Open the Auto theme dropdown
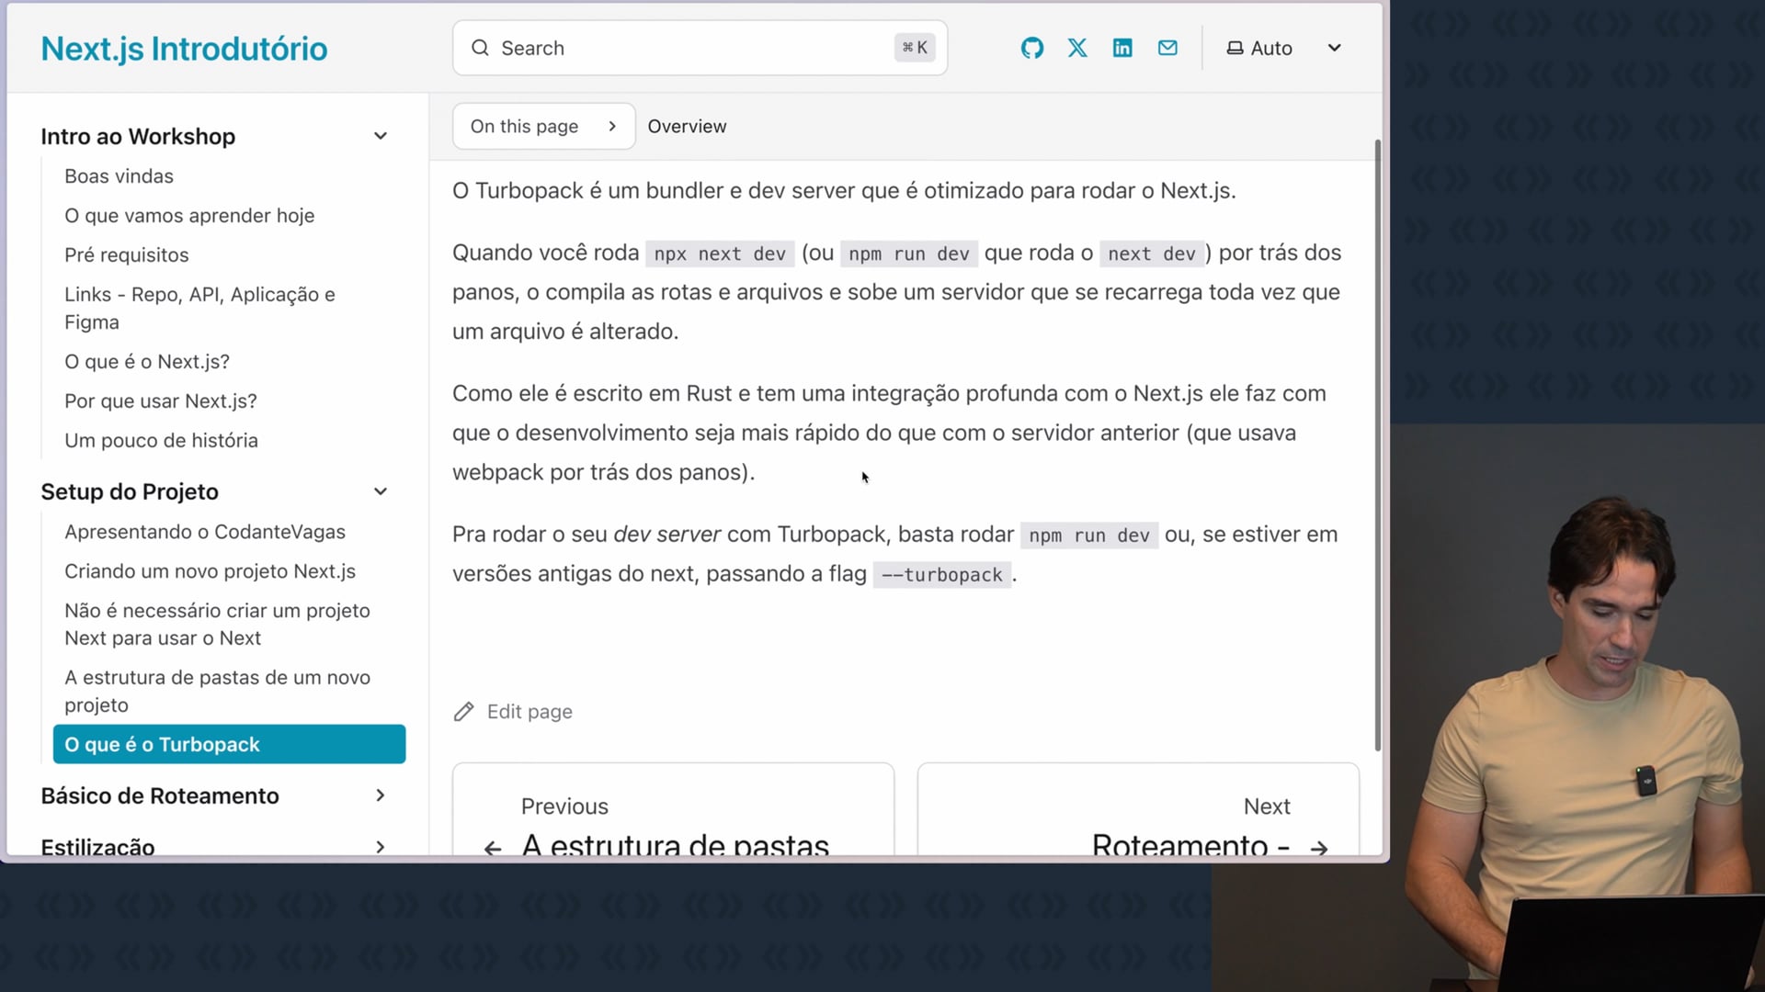 click(1284, 48)
